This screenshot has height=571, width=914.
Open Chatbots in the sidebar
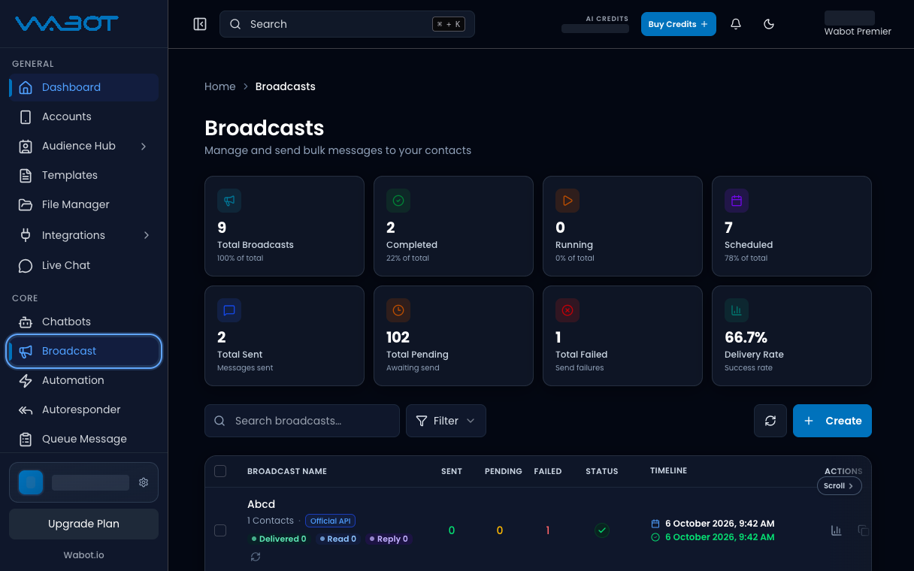83,322
